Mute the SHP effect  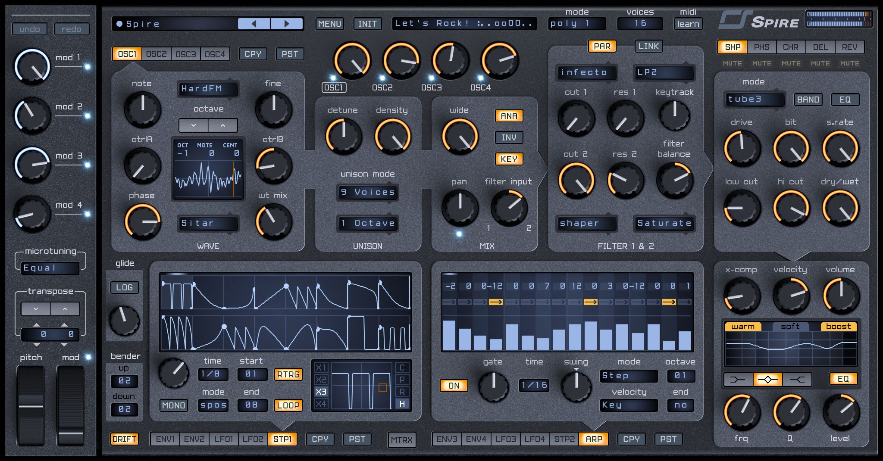point(733,63)
